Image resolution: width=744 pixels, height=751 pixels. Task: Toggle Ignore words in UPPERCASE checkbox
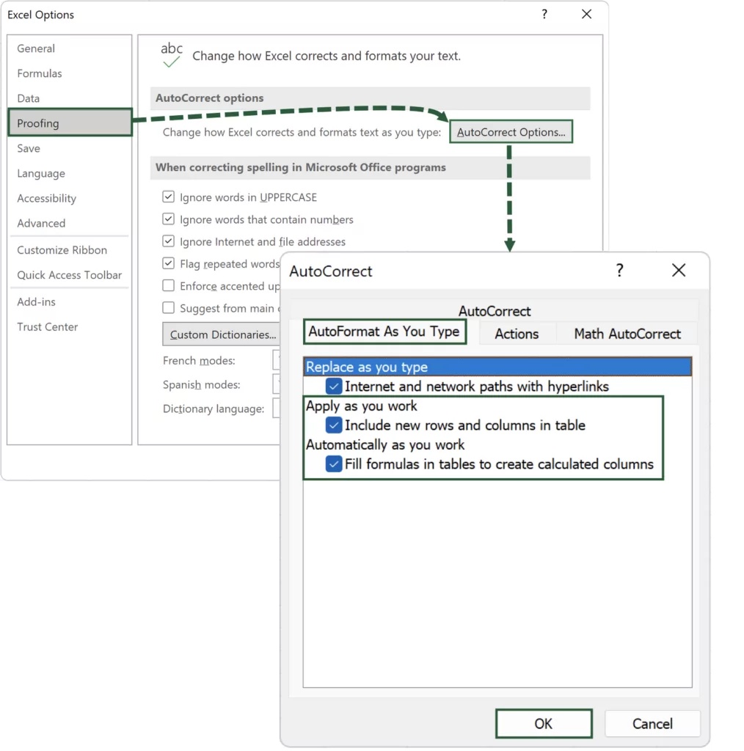click(169, 197)
